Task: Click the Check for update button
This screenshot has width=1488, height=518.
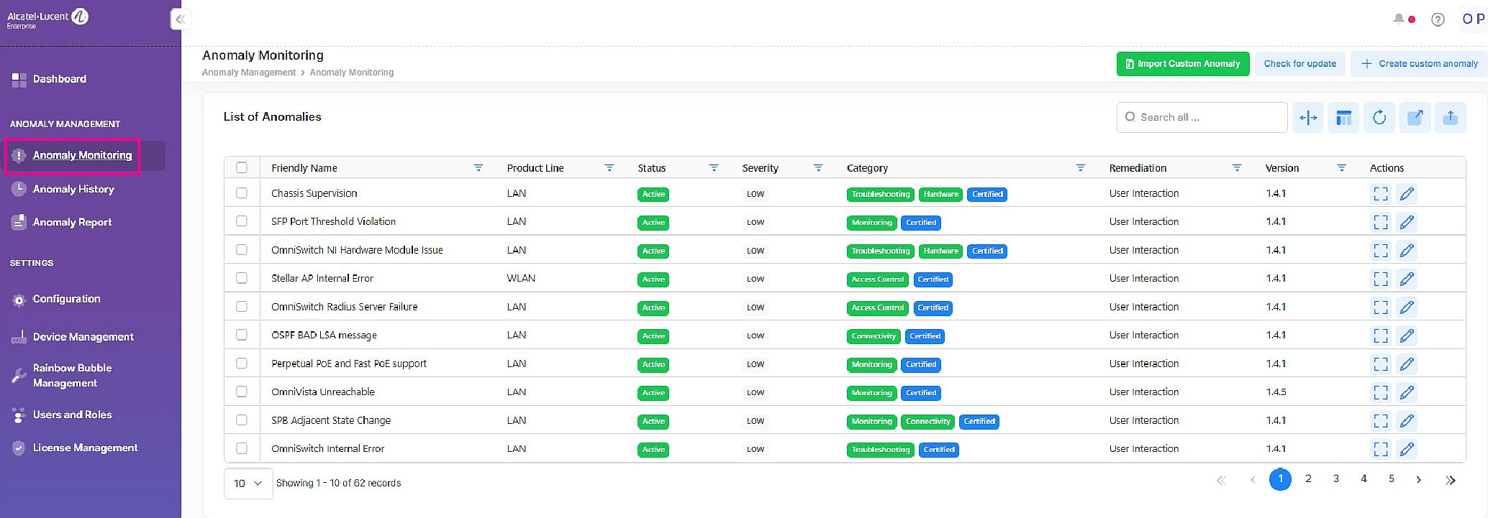Action: pyautogui.click(x=1299, y=64)
